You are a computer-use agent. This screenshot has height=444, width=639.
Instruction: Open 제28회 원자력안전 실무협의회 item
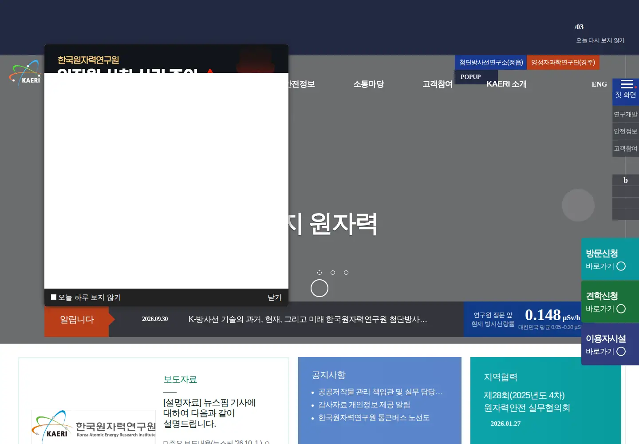(x=527, y=401)
